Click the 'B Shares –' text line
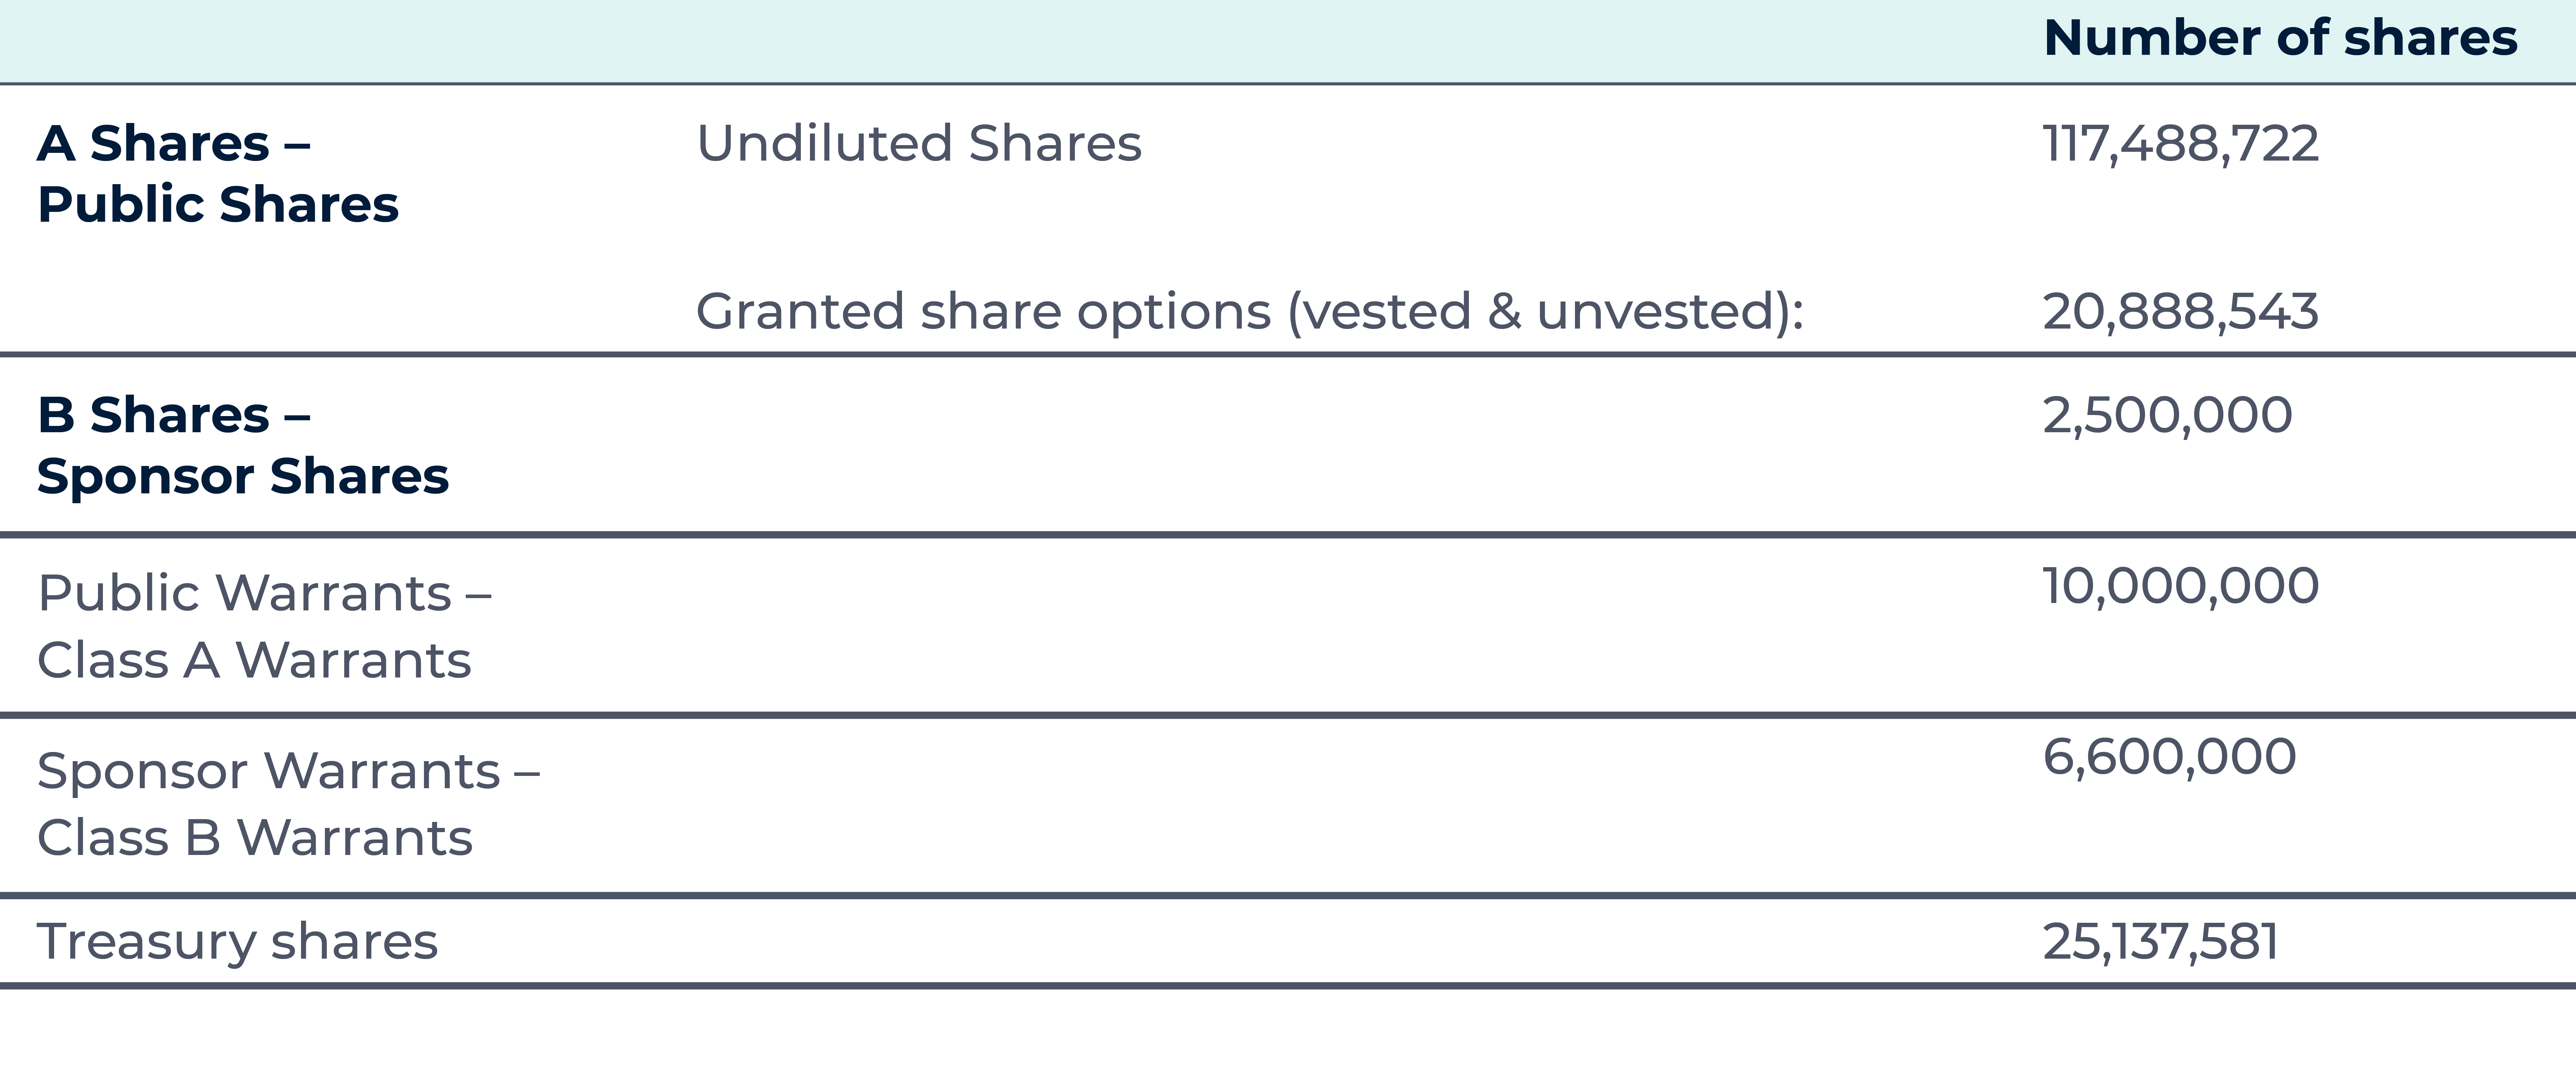 [174, 414]
